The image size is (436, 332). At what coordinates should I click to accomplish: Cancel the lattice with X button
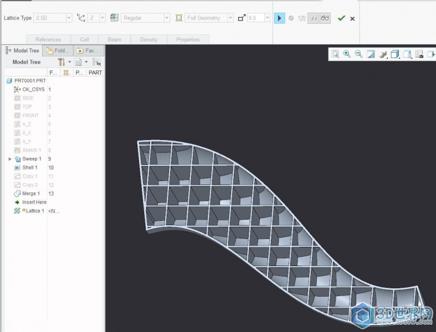coord(352,19)
